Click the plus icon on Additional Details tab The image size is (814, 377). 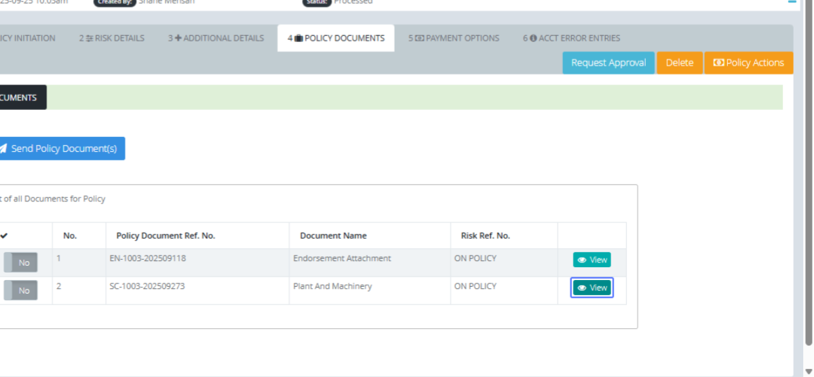tap(178, 39)
